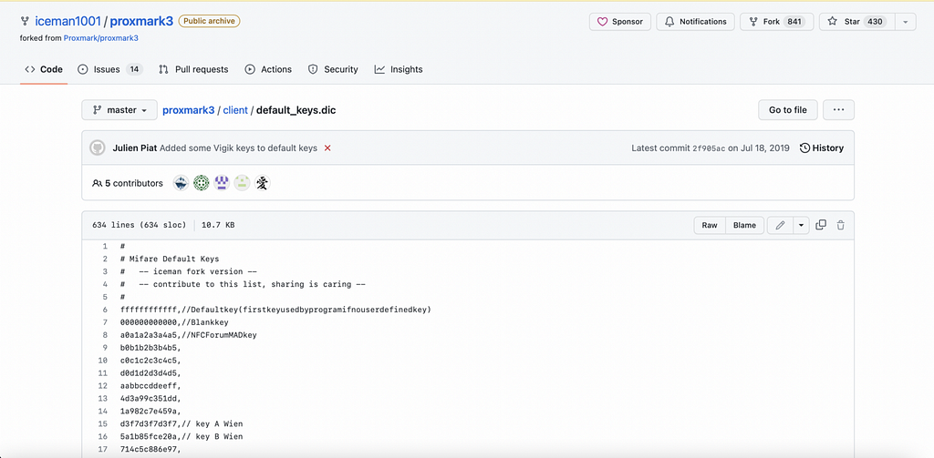The height and width of the screenshot is (458, 934).
Task: Open the master branch selector dropdown
Action: point(119,110)
